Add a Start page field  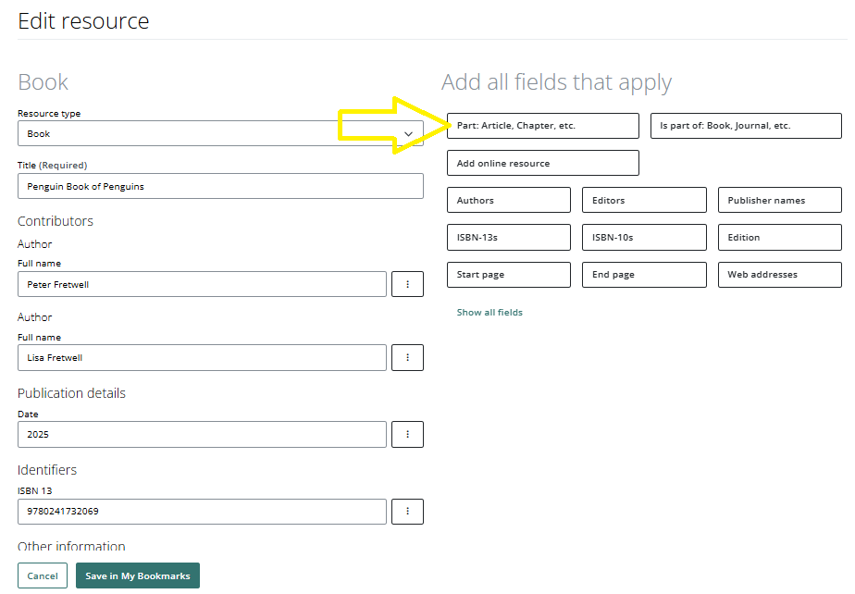click(508, 274)
